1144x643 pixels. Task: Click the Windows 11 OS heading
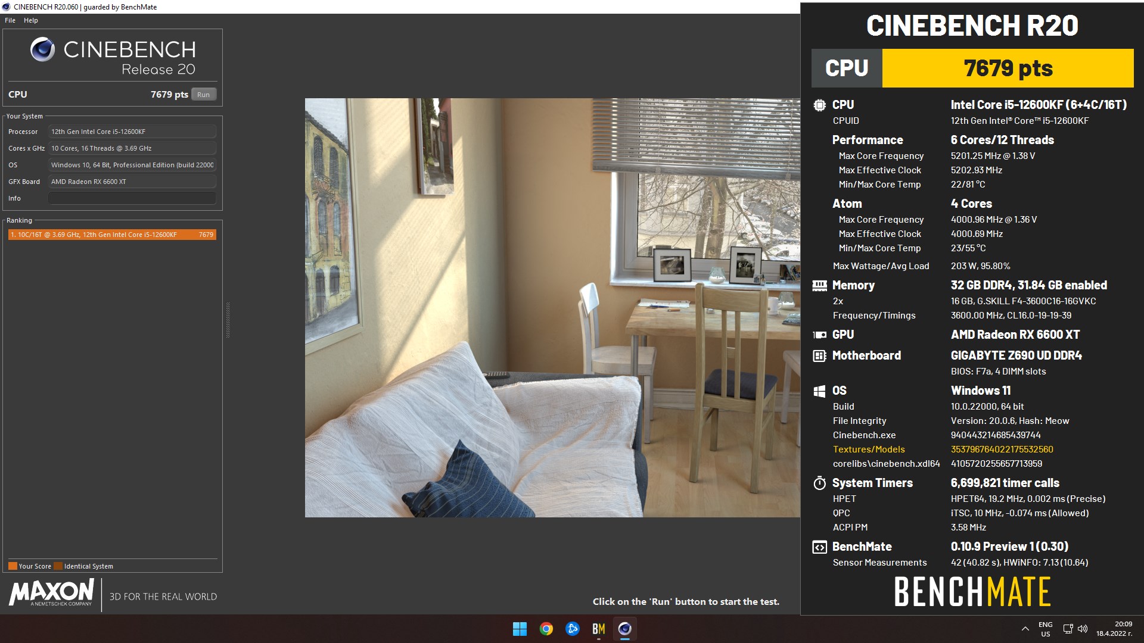980,391
